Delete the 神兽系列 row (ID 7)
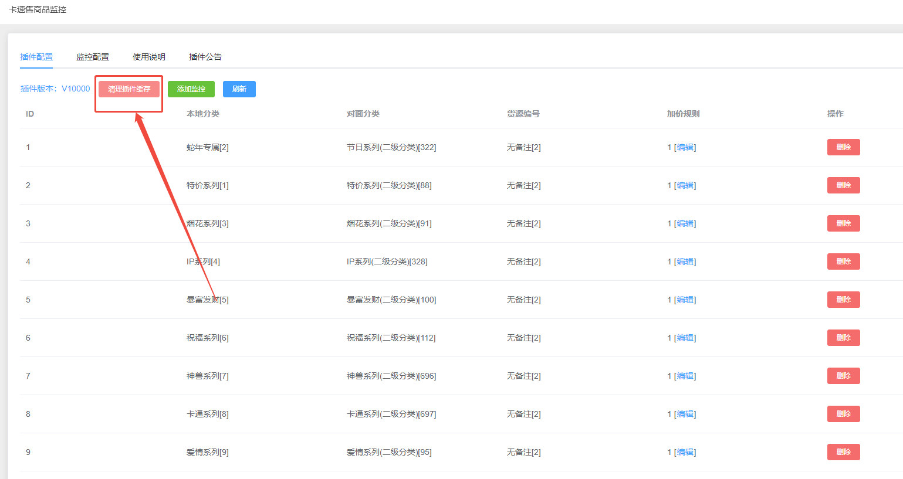903x479 pixels. coord(843,376)
